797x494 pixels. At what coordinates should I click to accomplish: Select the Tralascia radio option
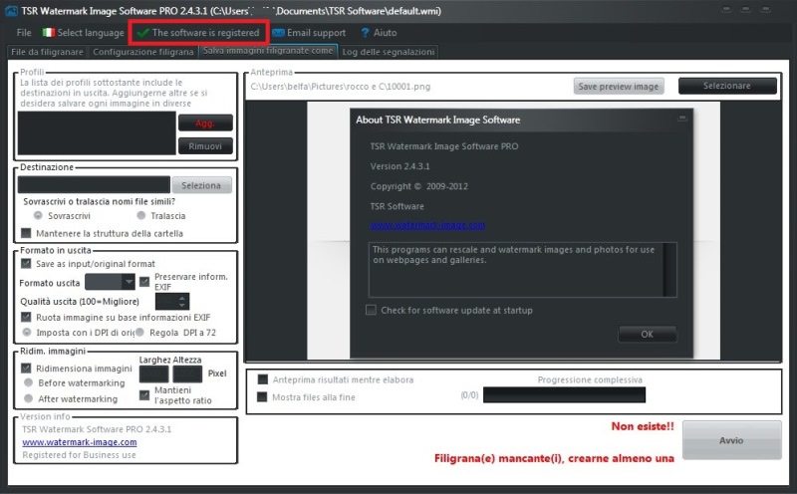pos(141,215)
